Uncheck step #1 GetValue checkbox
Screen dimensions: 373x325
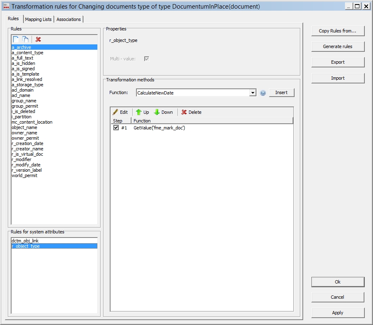point(116,128)
